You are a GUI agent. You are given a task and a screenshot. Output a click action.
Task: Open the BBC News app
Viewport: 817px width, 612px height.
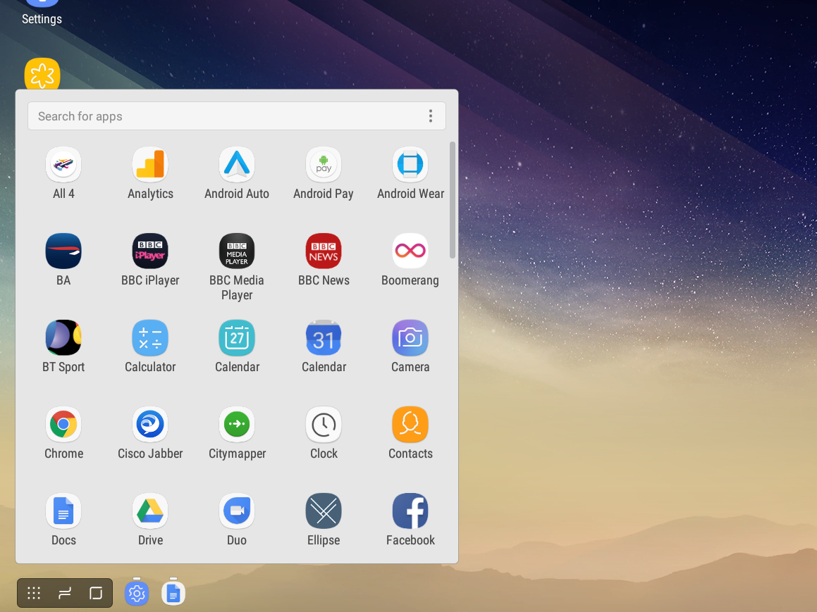click(324, 251)
